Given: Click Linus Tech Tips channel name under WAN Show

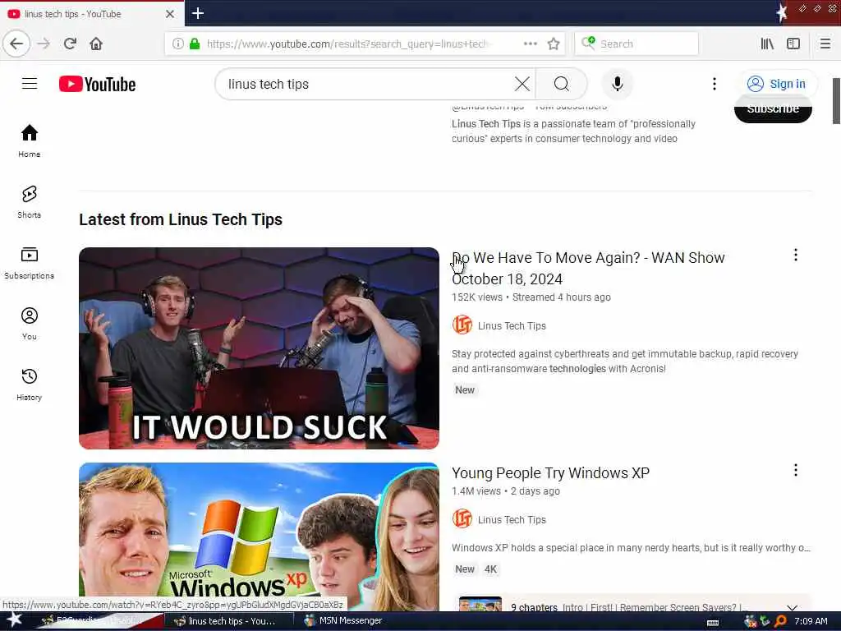Looking at the screenshot, I should 512,325.
